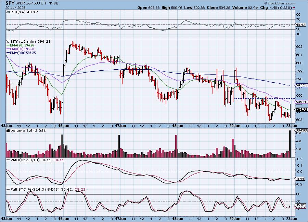
Task: Click the Full STO legend line marker
Action: click(x=8, y=190)
